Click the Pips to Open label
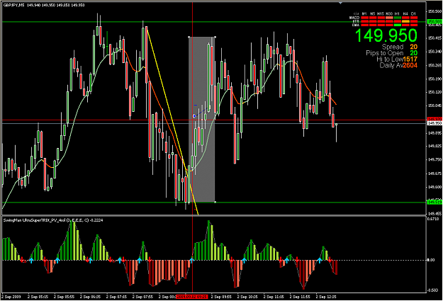443x301 pixels. point(384,53)
